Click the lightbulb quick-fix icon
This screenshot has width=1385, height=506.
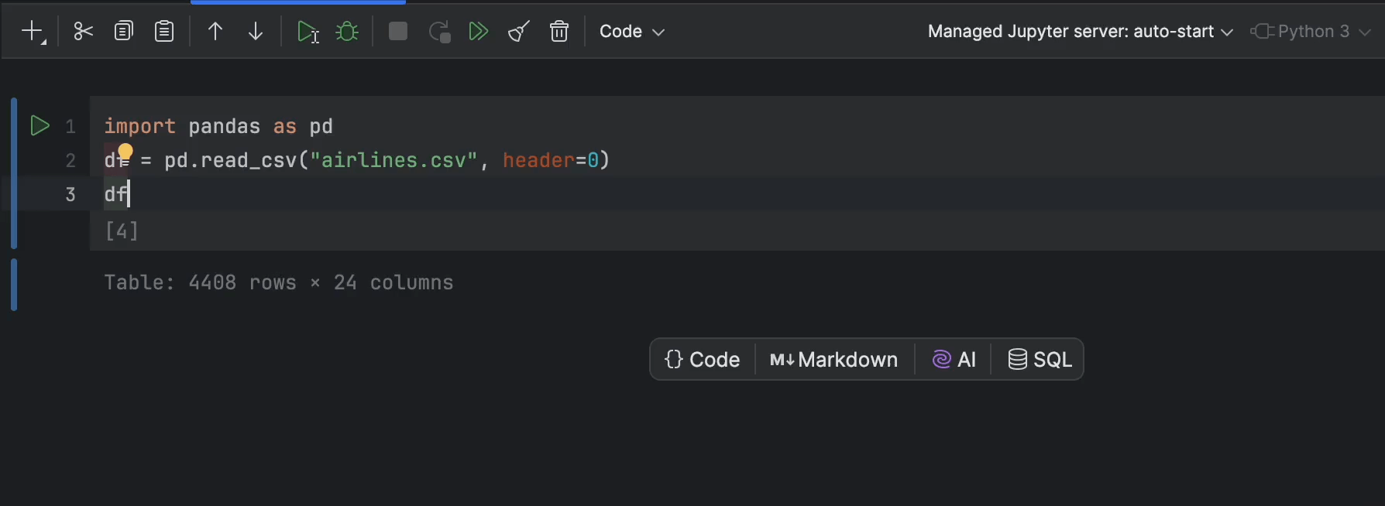tap(125, 152)
